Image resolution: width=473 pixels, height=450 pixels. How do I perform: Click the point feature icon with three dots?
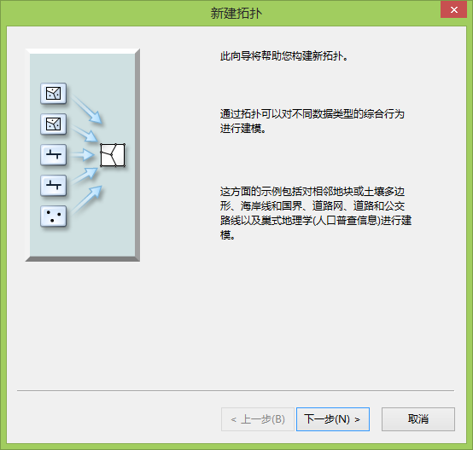54,216
